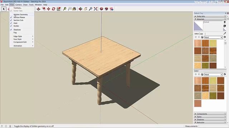Expand the Components panel
The height and width of the screenshot is (128, 229).
click(x=210, y=114)
